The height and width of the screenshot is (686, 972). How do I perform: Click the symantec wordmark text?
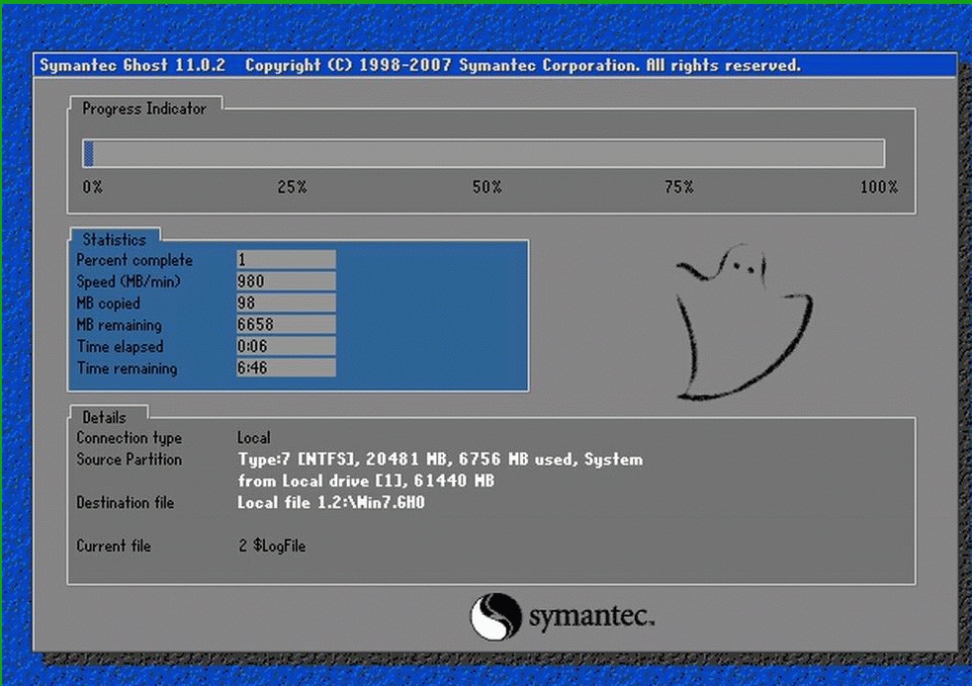590,618
